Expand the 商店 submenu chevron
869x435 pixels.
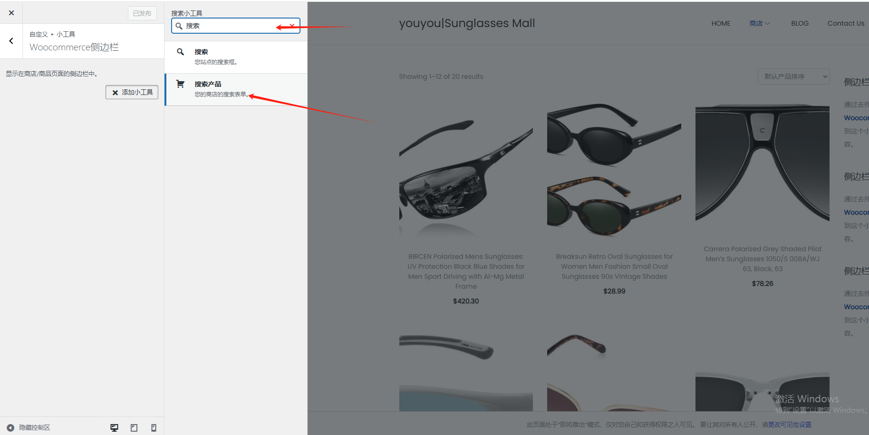pyautogui.click(x=767, y=23)
